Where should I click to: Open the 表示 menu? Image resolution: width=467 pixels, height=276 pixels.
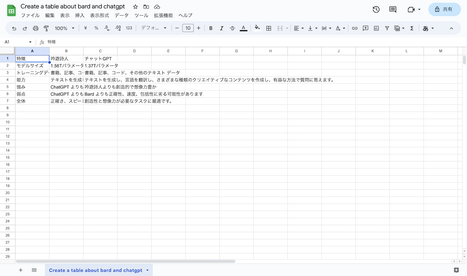(65, 16)
